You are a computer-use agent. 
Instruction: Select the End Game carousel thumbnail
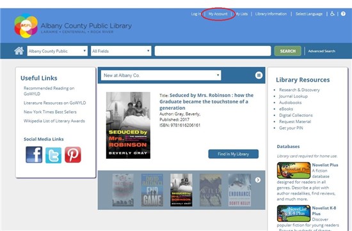[152, 190]
